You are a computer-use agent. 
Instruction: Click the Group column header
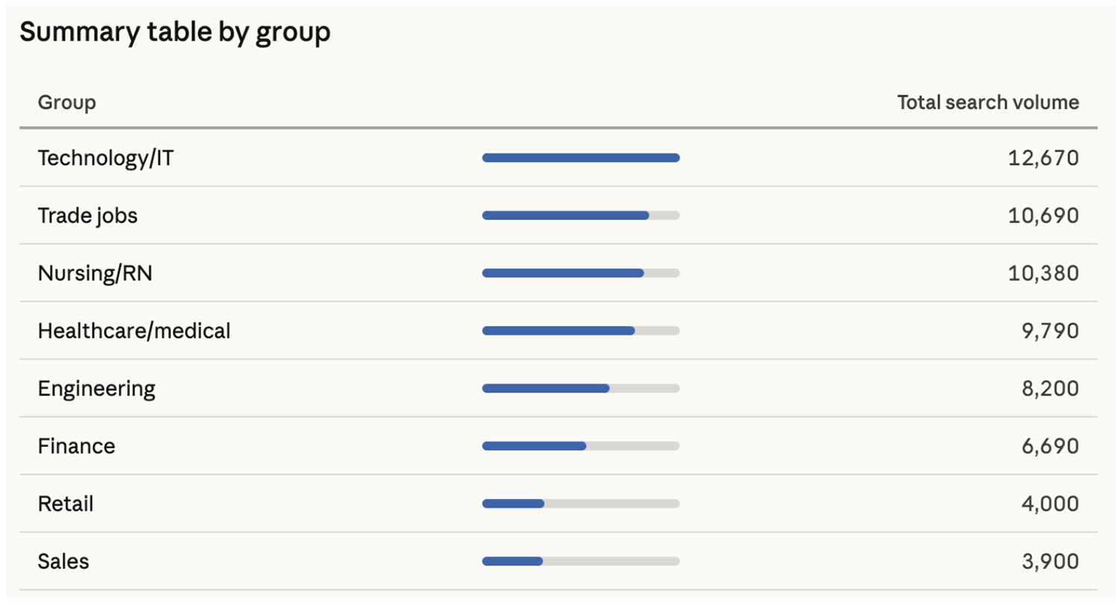(66, 102)
